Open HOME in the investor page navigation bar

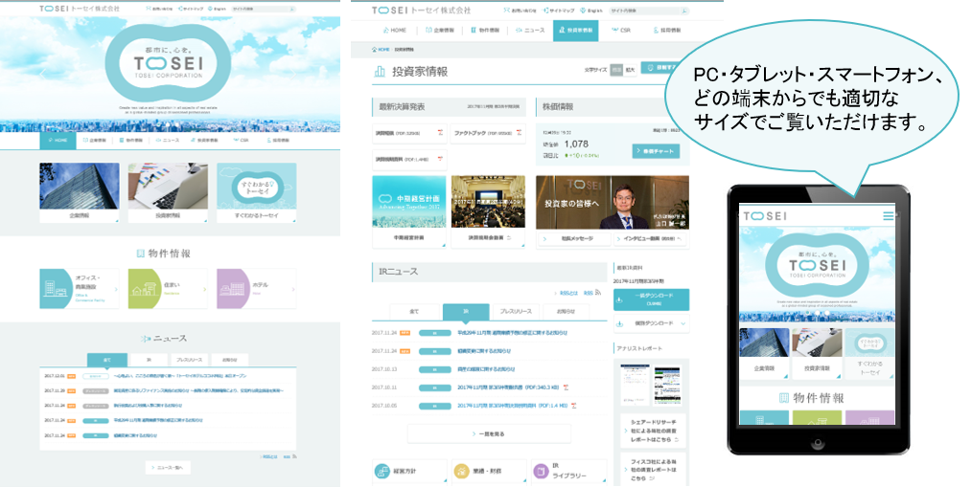click(x=394, y=31)
